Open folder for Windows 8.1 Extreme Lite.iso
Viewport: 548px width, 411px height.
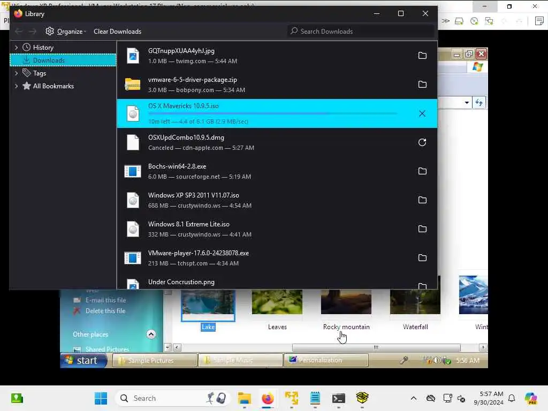422,229
